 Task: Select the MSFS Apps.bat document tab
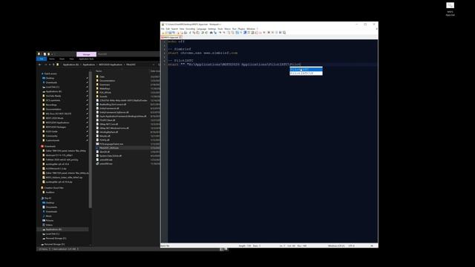pyautogui.click(x=171, y=37)
